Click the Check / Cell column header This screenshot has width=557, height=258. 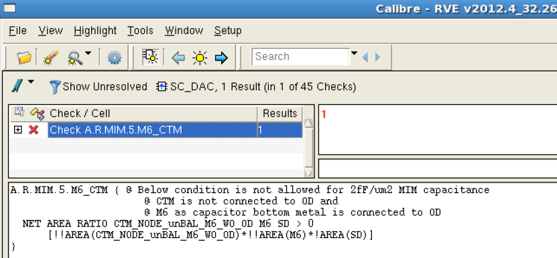point(153,114)
